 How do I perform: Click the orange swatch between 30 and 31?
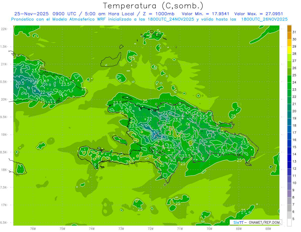tap(289, 36)
